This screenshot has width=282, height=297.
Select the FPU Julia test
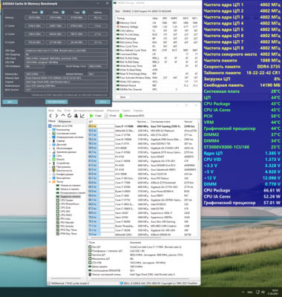pos(65,219)
